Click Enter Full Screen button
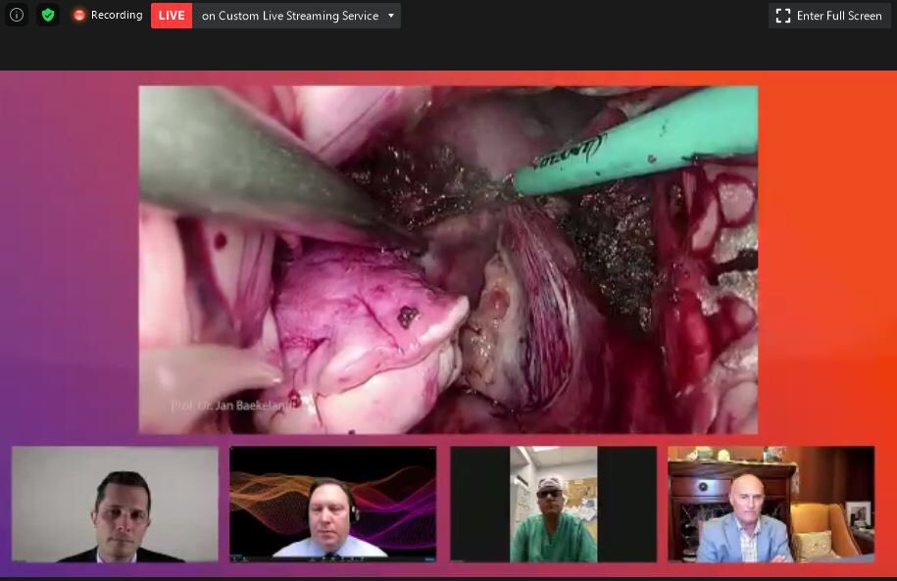Screen dimensions: 897x581 click(x=829, y=16)
